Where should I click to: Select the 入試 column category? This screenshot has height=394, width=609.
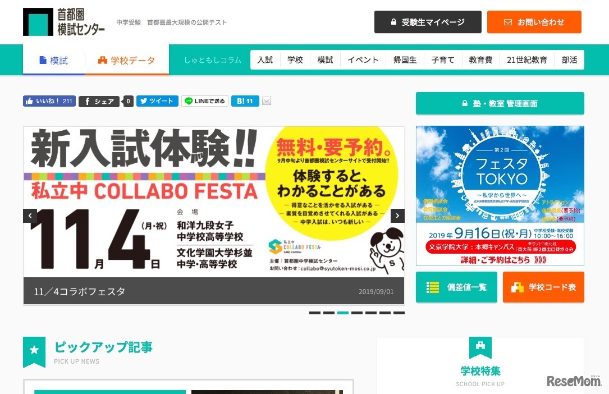point(265,60)
